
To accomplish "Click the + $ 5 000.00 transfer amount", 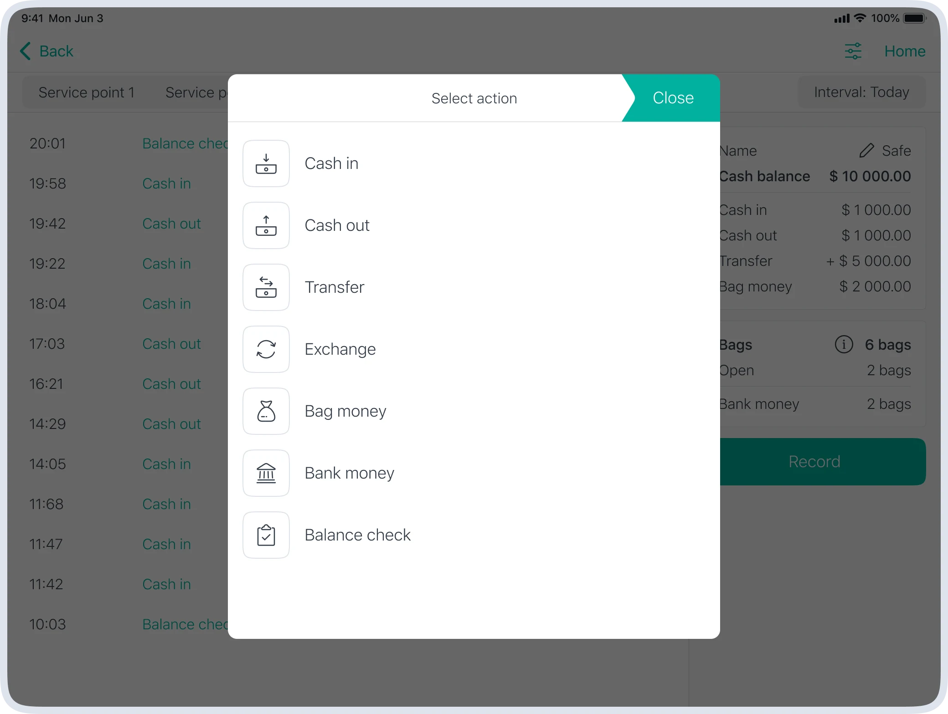I will [x=868, y=261].
